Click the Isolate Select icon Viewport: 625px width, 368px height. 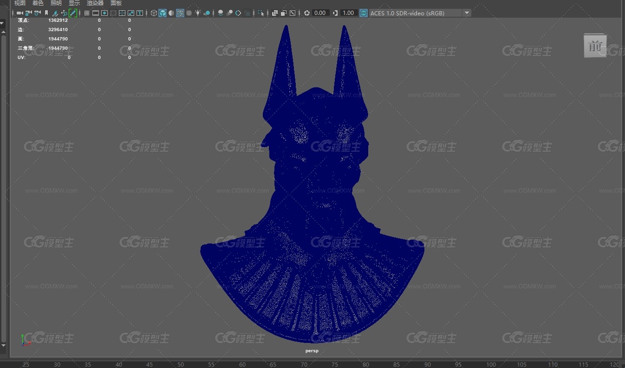coord(261,13)
